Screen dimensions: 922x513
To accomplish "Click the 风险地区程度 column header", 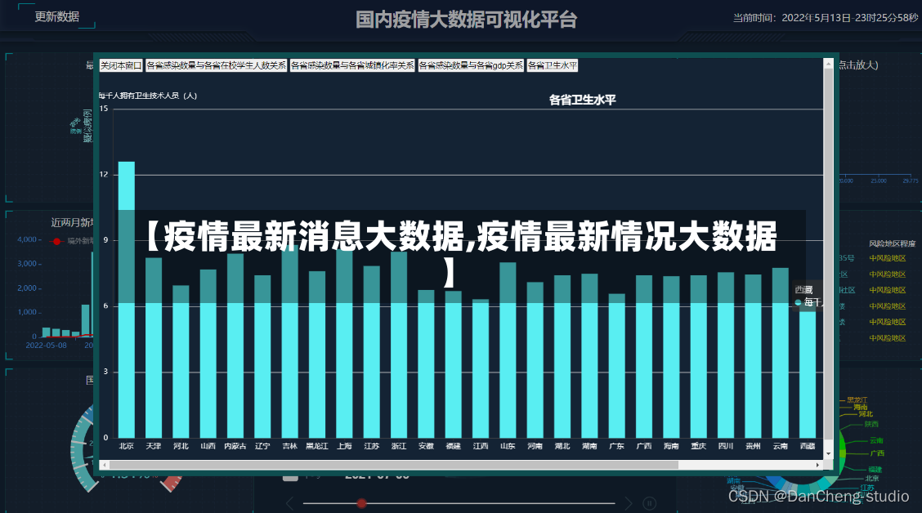I will click(892, 243).
